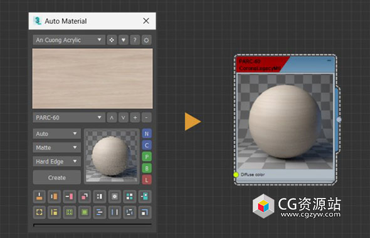
Task: Click the progress bar at panel bottom
Action: [x=93, y=225]
